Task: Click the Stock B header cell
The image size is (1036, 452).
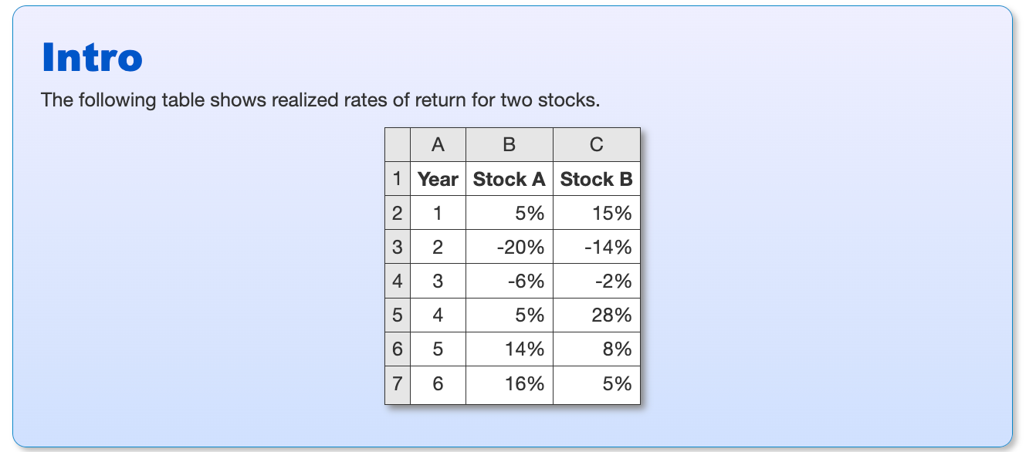Action: [x=597, y=179]
